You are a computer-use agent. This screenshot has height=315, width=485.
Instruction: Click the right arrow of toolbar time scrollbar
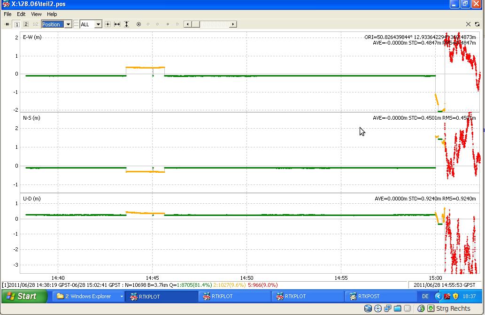click(x=233, y=24)
